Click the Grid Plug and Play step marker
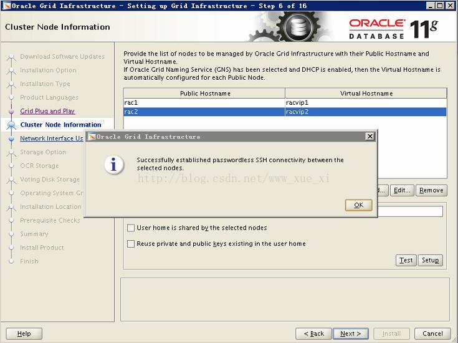Viewport: 458px width, 343px height. click(11, 112)
